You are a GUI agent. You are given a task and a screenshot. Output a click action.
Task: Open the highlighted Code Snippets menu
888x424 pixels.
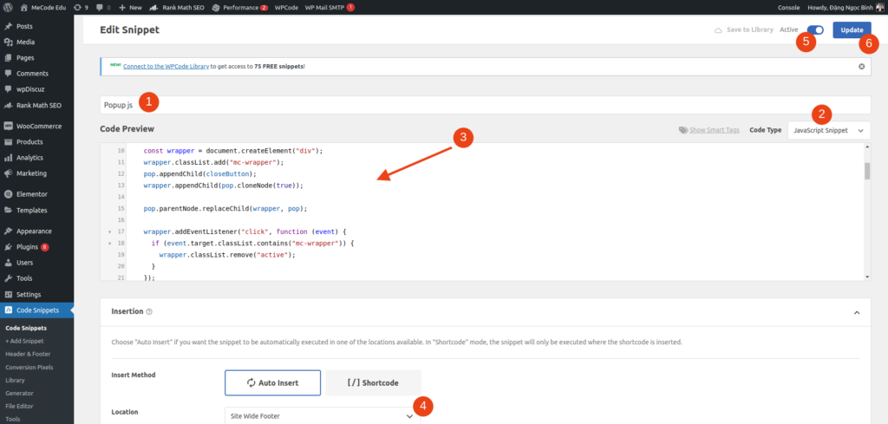pos(36,310)
